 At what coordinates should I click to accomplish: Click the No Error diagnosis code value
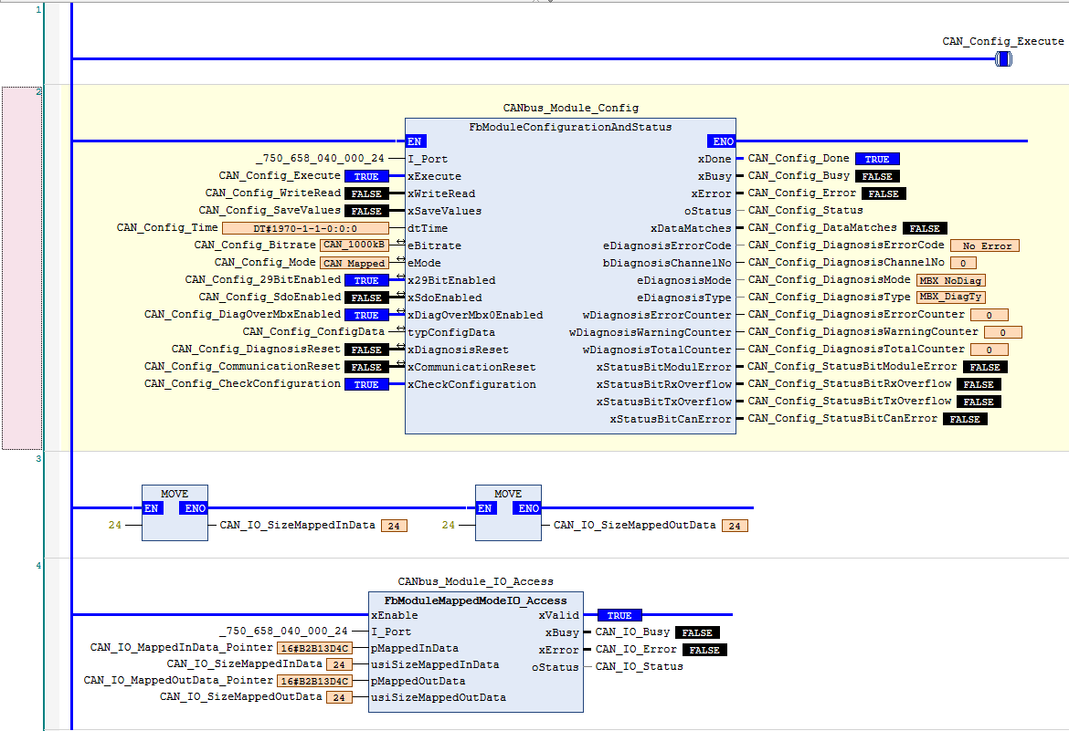point(985,245)
